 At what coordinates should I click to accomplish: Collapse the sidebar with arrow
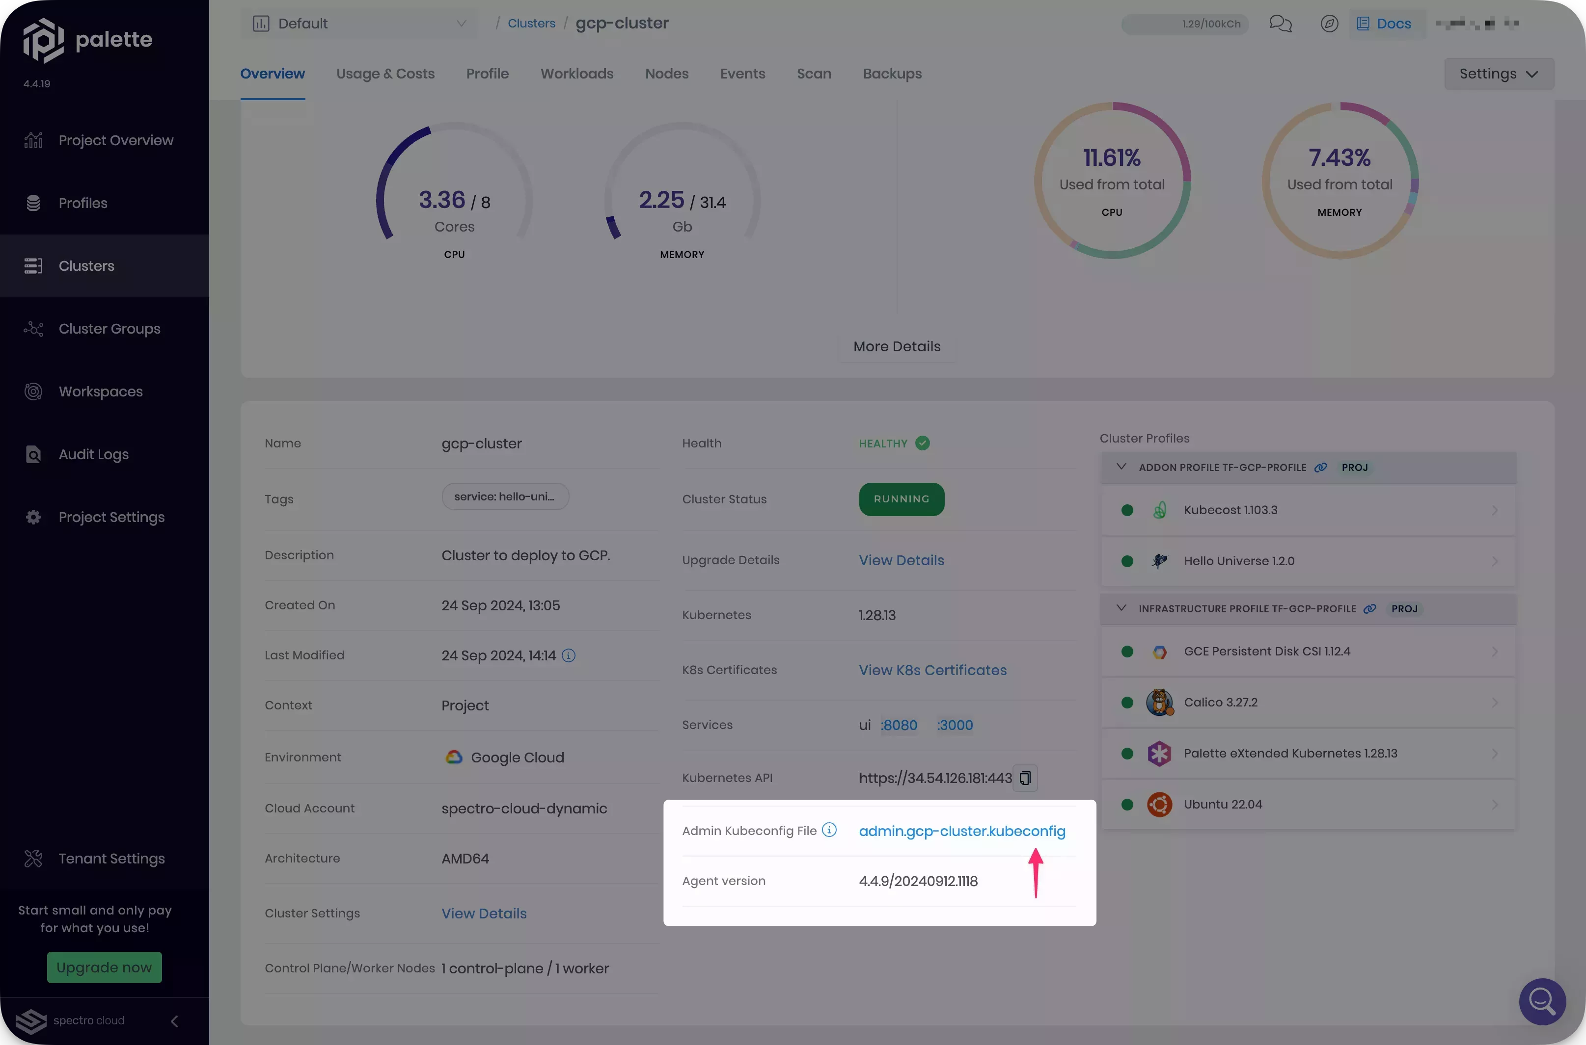point(174,1021)
